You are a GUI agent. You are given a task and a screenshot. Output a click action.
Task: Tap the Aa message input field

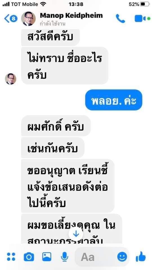click(x=102, y=257)
